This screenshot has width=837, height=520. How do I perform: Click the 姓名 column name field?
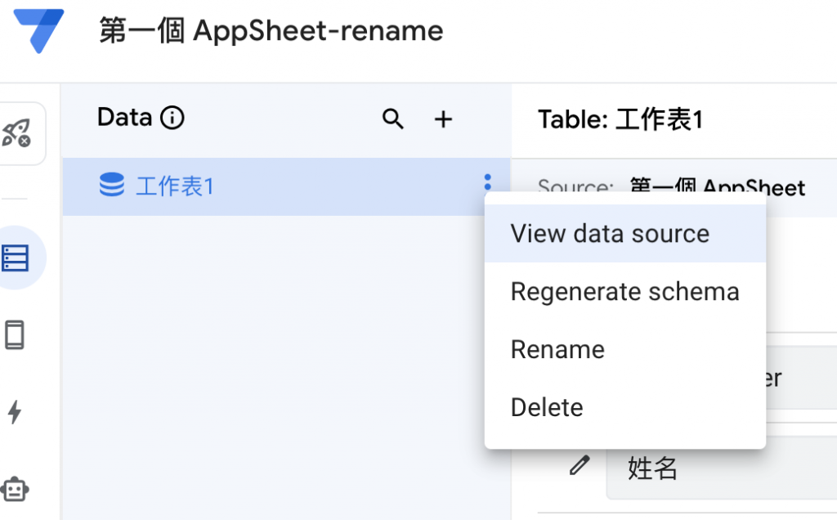721,467
